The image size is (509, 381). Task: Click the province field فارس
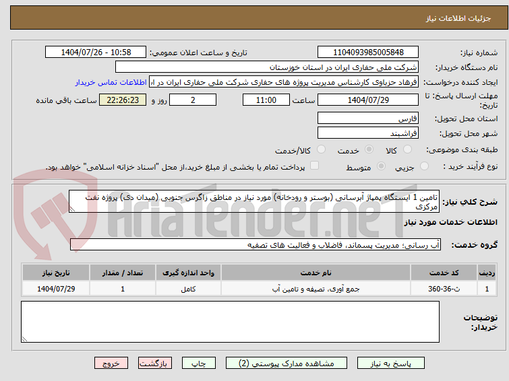click(x=368, y=118)
